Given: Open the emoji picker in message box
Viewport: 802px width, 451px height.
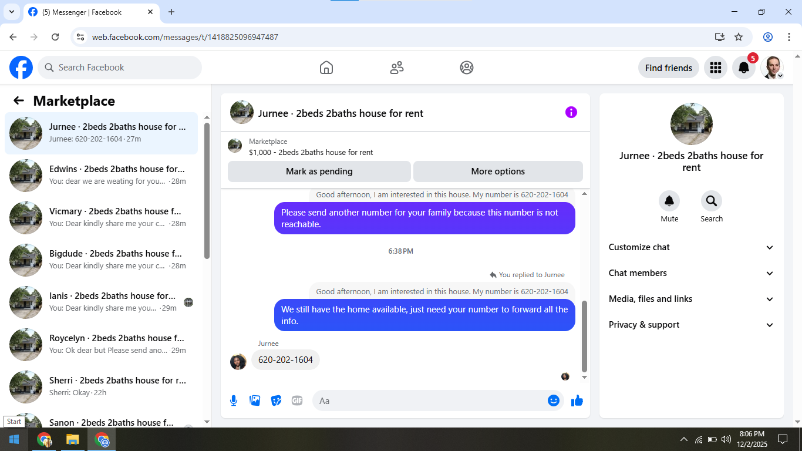Looking at the screenshot, I should [x=554, y=400].
